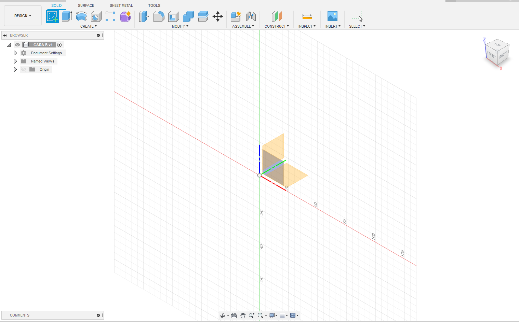Open the Zoom Window dropdown arrow
The width and height of the screenshot is (519, 322).
[x=266, y=316]
